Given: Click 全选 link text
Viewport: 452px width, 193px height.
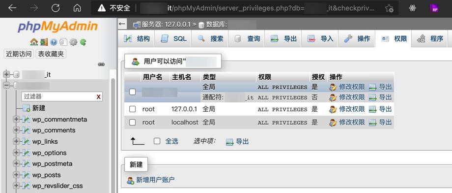Looking at the screenshot, I should [x=172, y=141].
